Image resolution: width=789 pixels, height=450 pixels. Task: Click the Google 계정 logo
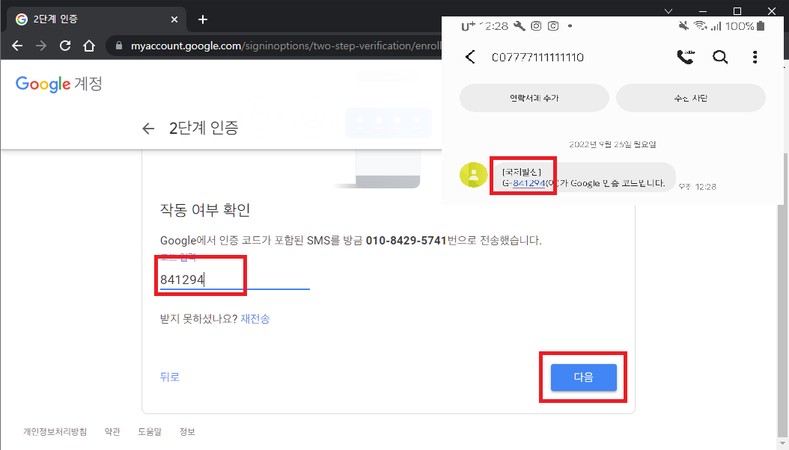(59, 84)
